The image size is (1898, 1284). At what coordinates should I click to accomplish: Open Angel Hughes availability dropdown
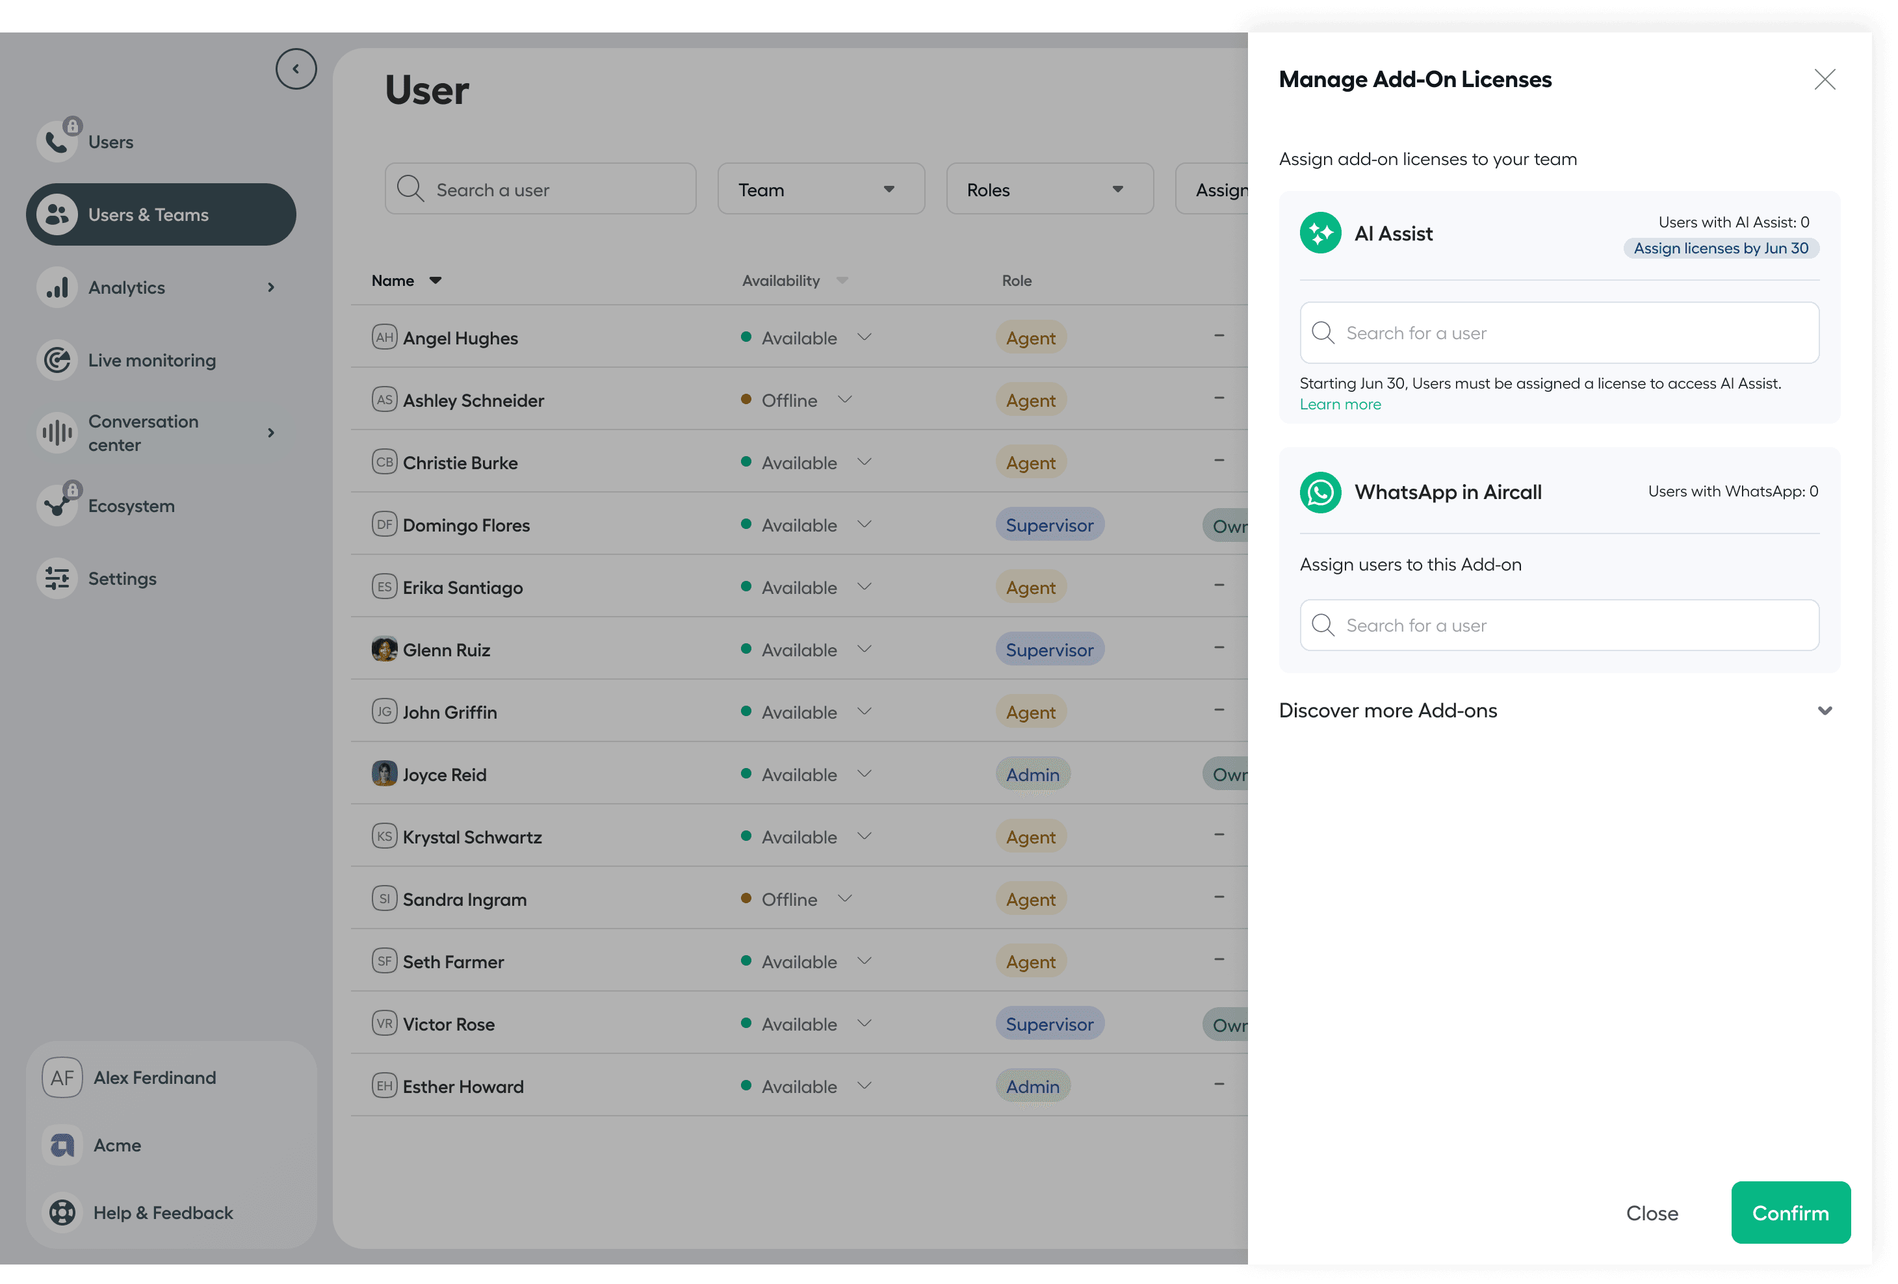[x=864, y=337]
